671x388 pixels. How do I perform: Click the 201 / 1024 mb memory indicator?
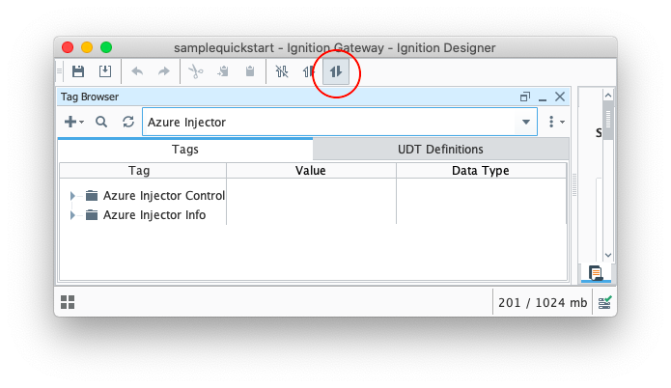click(542, 302)
